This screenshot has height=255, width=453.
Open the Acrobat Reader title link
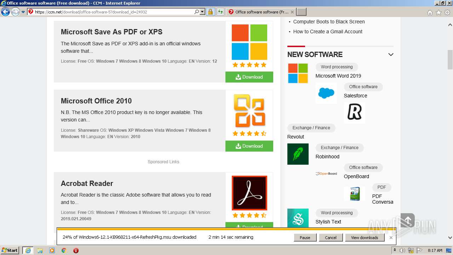pyautogui.click(x=87, y=183)
